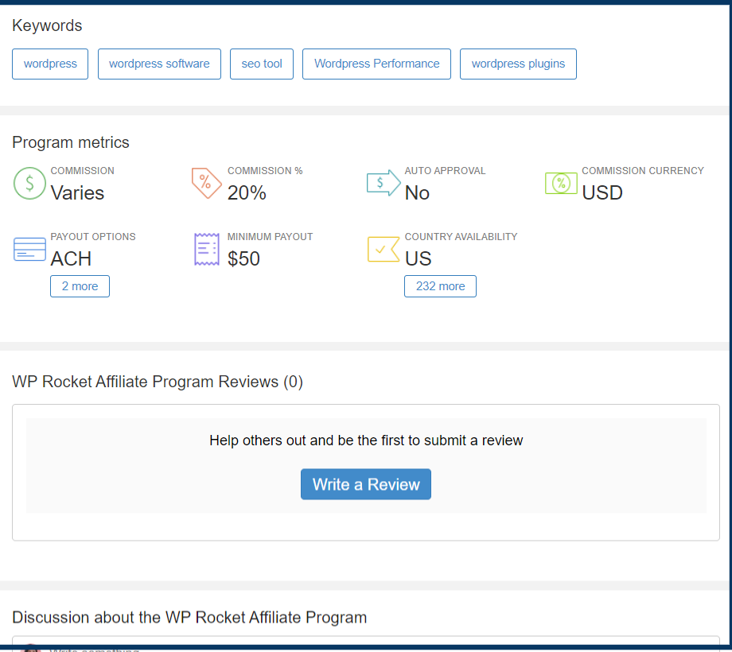Viewport: 732px width, 652px height.
Task: Expand '2 more' payout options
Action: [x=80, y=286]
